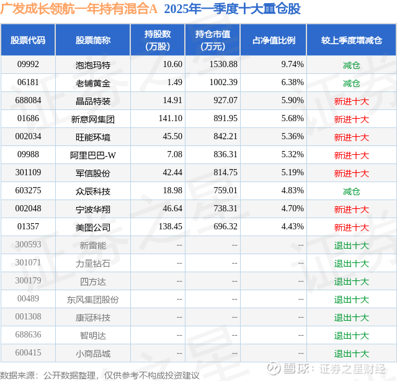
Task: Select stock code 09992
Action: (x=28, y=65)
